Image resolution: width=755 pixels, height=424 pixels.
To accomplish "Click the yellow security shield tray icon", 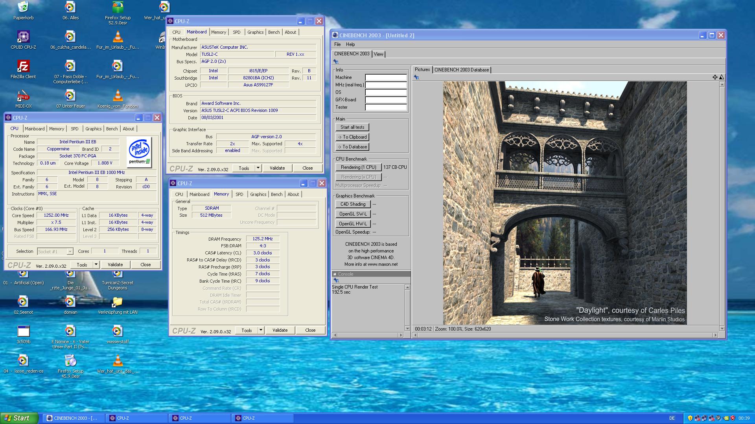I will click(690, 418).
